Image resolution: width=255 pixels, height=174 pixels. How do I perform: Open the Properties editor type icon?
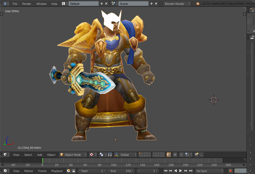[x=252, y=37]
